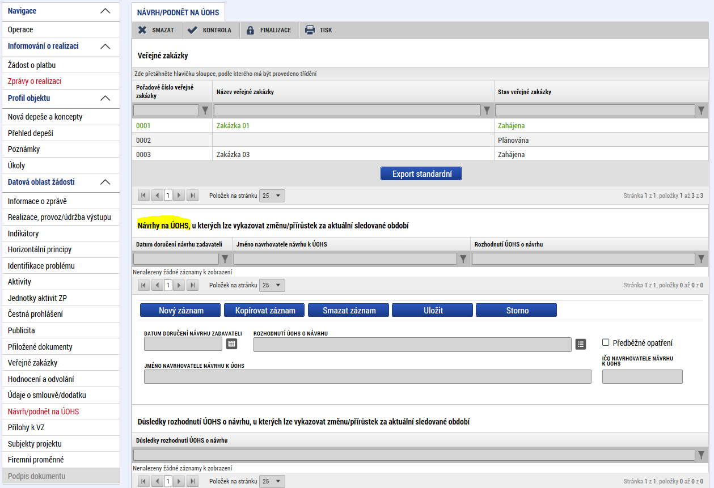The height and width of the screenshot is (488, 714).
Task: Go to first page in Důsledky rozhodnutí pager
Action: [143, 481]
